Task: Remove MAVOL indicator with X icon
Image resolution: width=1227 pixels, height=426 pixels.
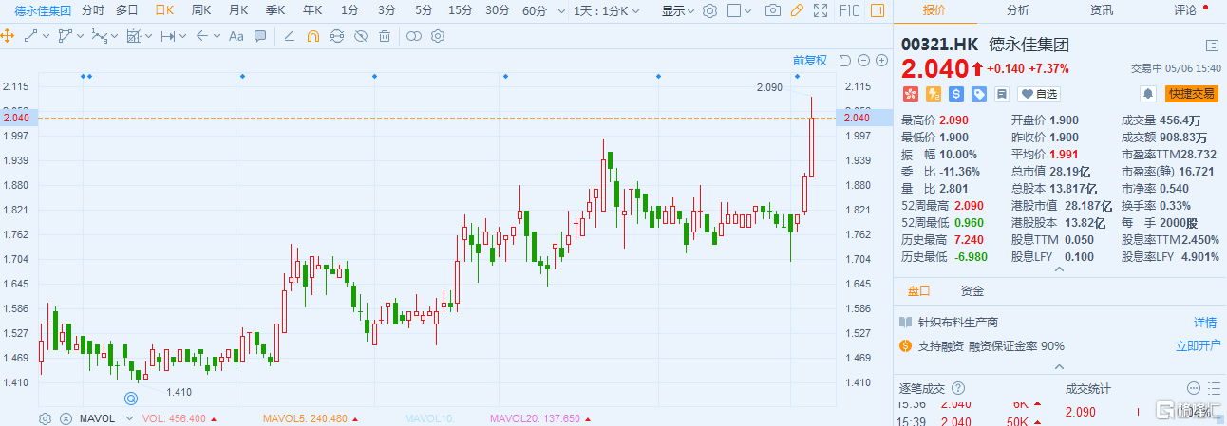Action: (x=66, y=418)
